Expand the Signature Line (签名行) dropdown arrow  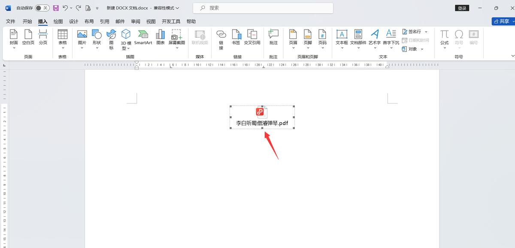(426, 32)
